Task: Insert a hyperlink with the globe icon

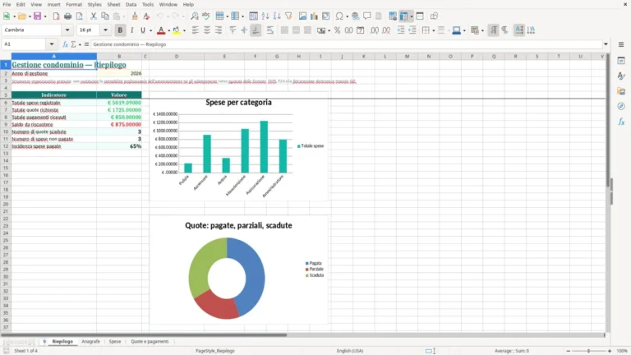Action: (355, 16)
